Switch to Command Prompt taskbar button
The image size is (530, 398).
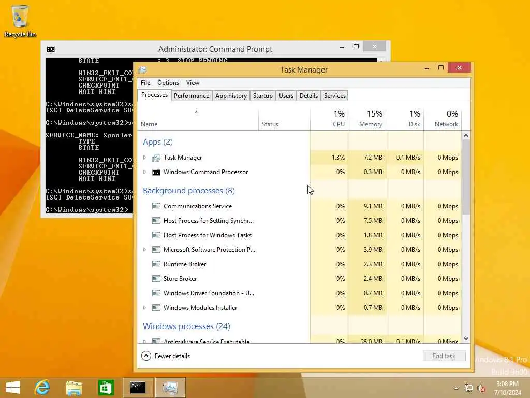tap(138, 388)
